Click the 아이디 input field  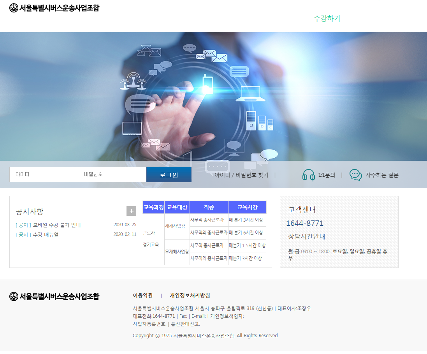tap(43, 174)
